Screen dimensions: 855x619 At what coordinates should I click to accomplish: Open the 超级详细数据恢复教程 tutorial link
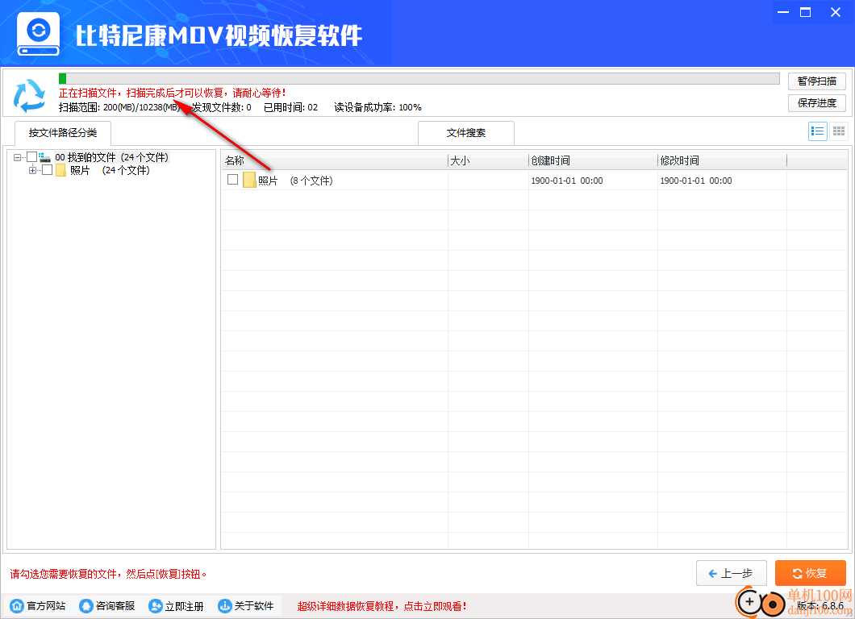(382, 606)
